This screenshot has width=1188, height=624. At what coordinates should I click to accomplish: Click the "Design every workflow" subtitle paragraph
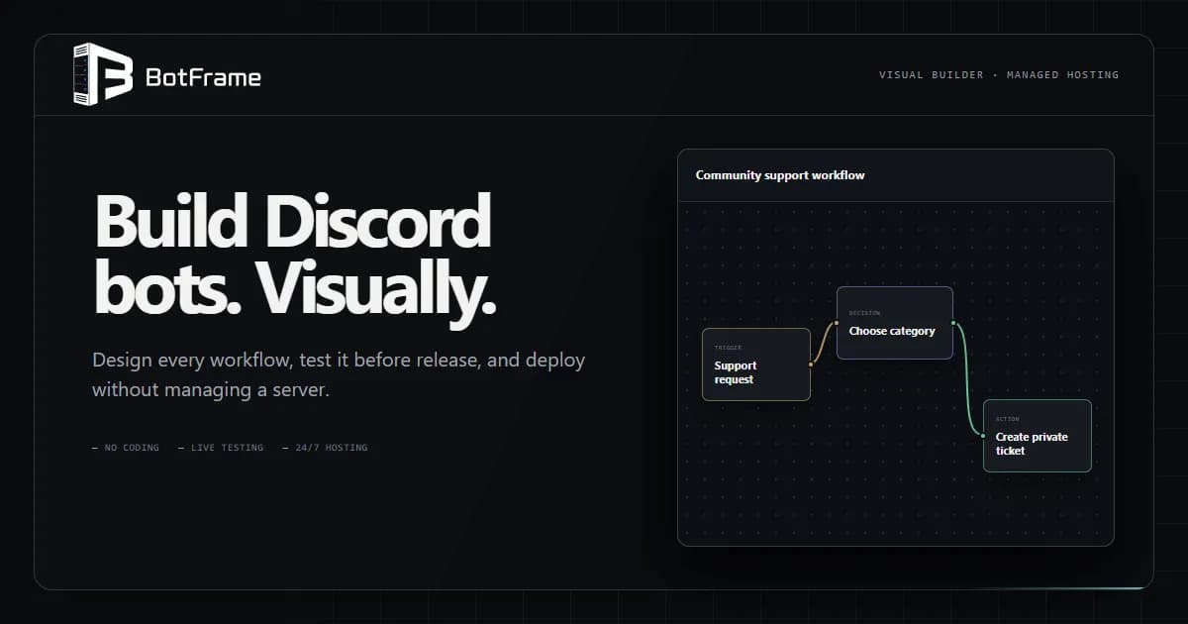click(339, 374)
